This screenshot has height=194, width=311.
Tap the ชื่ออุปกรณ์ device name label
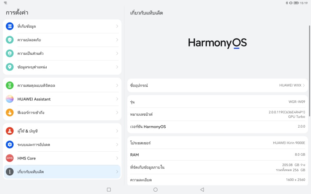tap(139, 85)
